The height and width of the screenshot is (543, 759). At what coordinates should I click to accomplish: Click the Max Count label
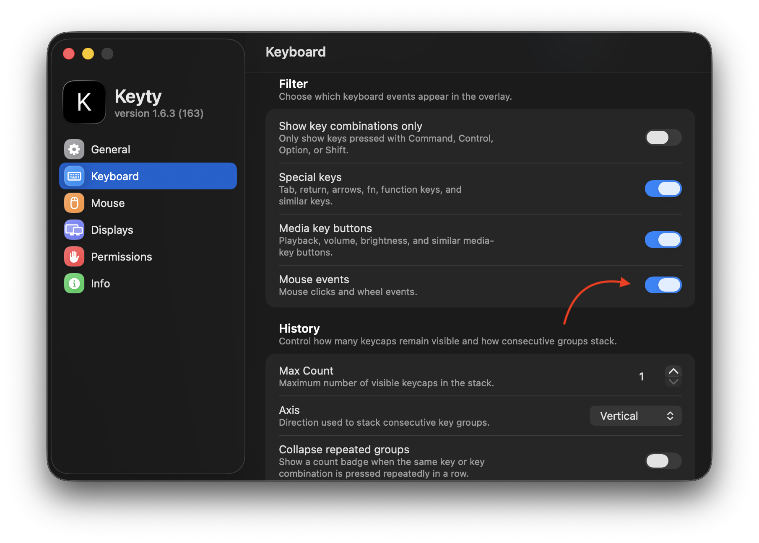[306, 371]
